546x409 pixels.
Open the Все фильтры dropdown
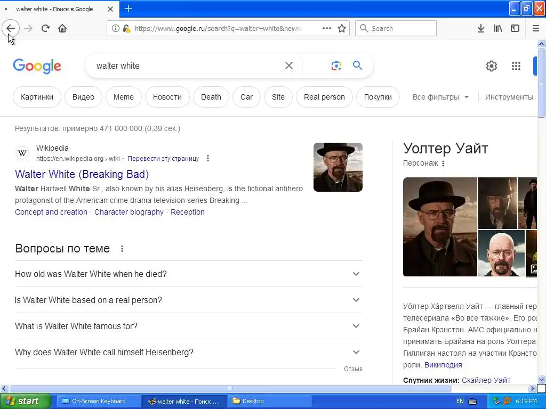(x=440, y=97)
